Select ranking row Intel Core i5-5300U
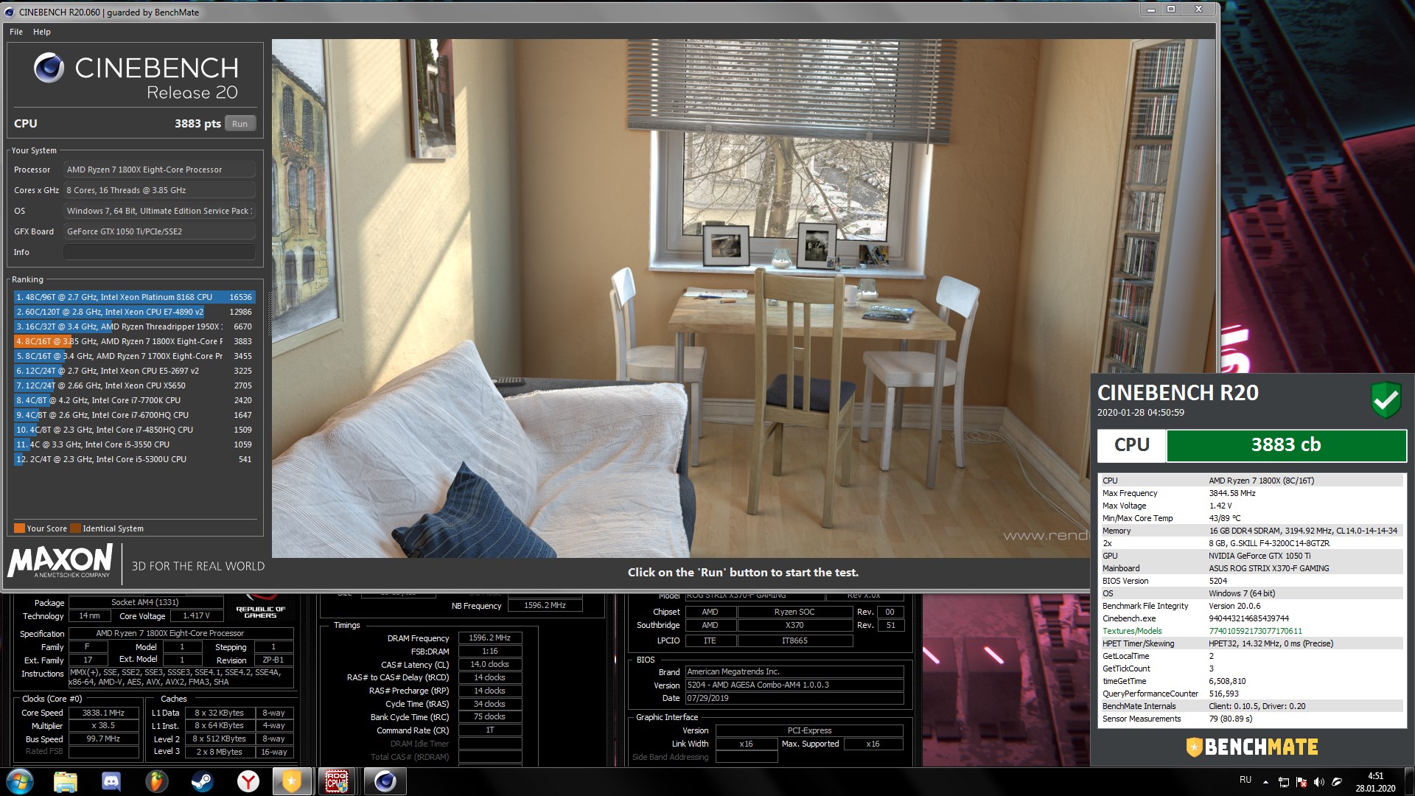Image resolution: width=1415 pixels, height=796 pixels. click(x=134, y=459)
